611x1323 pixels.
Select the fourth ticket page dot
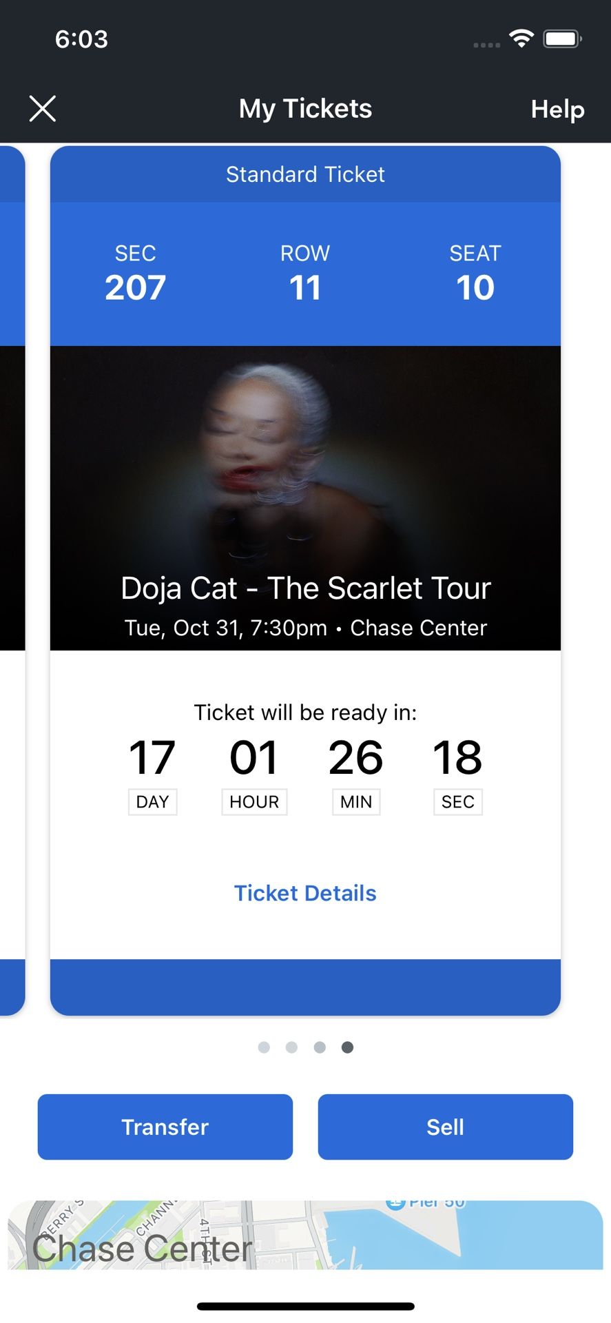pyautogui.click(x=348, y=1047)
